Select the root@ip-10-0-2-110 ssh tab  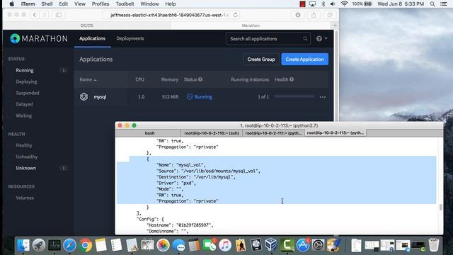click(212, 133)
